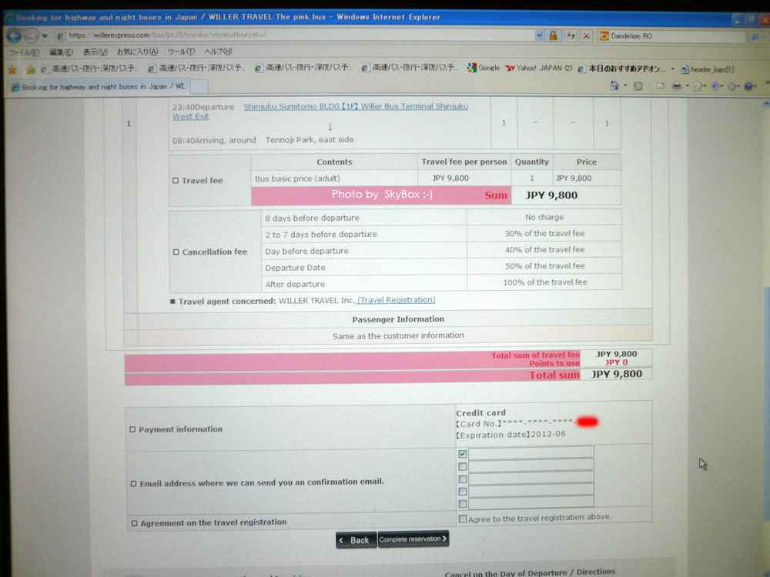Expand the Home button dropdown arrow
This screenshot has height=577, width=770.
625,86
